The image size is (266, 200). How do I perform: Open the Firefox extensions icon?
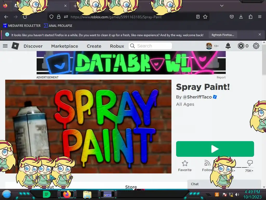point(250,17)
